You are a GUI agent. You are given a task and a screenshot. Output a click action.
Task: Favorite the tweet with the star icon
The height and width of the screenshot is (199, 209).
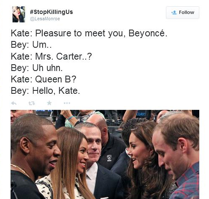point(49,103)
